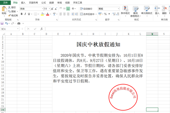
Task: Apply the red font color A
Action: click(48, 14)
